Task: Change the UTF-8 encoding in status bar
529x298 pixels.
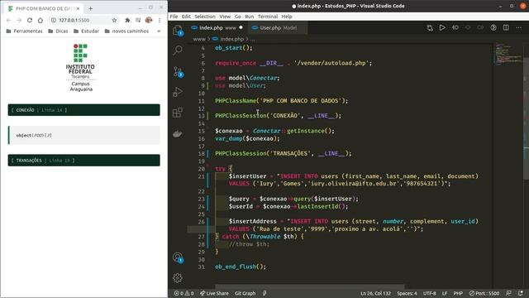Action: pos(430,293)
